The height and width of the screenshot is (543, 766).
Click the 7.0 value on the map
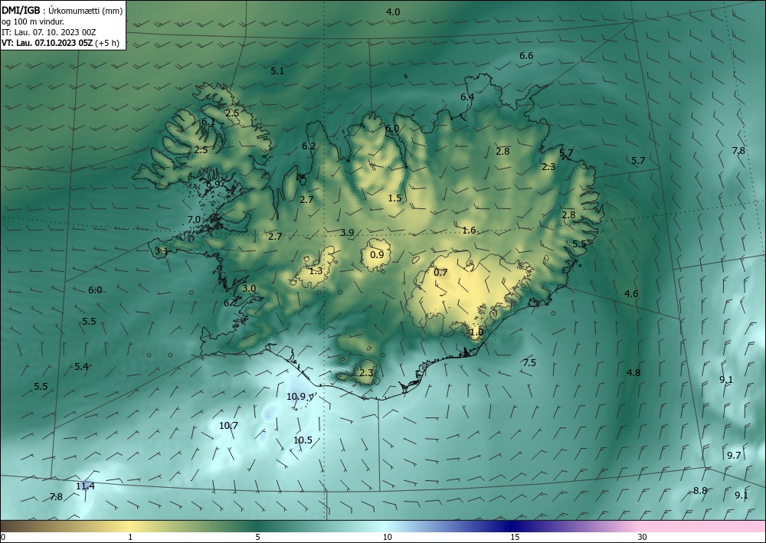point(194,220)
